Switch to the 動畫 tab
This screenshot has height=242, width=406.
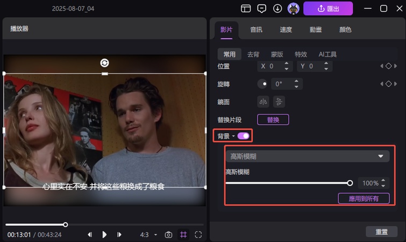tap(316, 30)
